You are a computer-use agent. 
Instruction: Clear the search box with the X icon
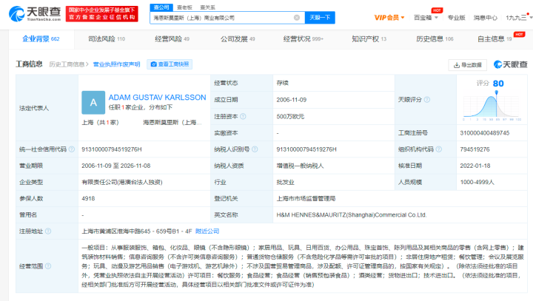click(x=297, y=18)
